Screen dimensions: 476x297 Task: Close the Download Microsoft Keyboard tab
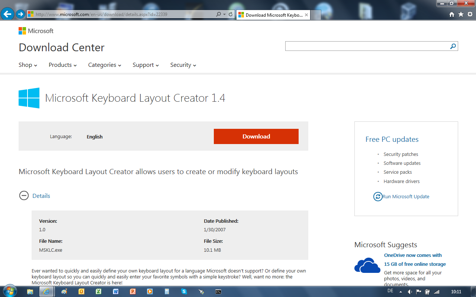pyautogui.click(x=306, y=15)
